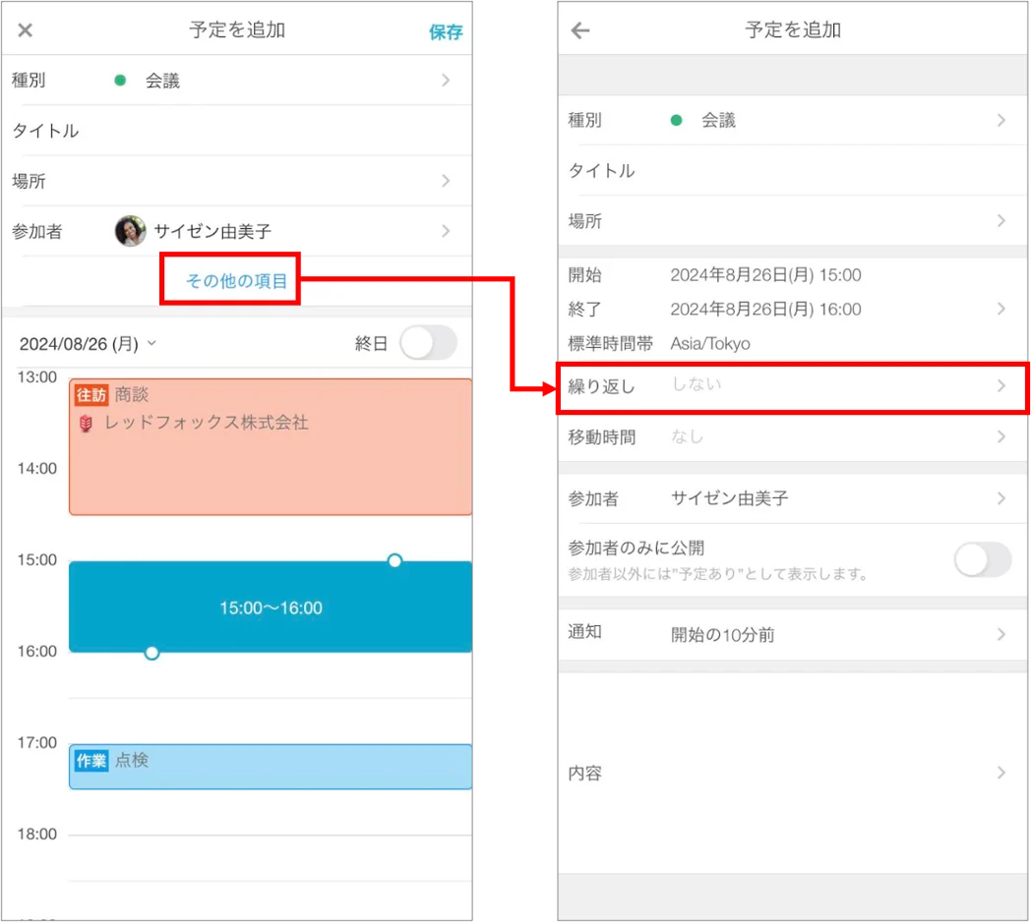Tap green 会議 color dot on left screen

[x=120, y=81]
